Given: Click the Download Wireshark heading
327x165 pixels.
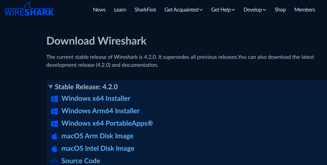Looking at the screenshot, I should 96,41.
